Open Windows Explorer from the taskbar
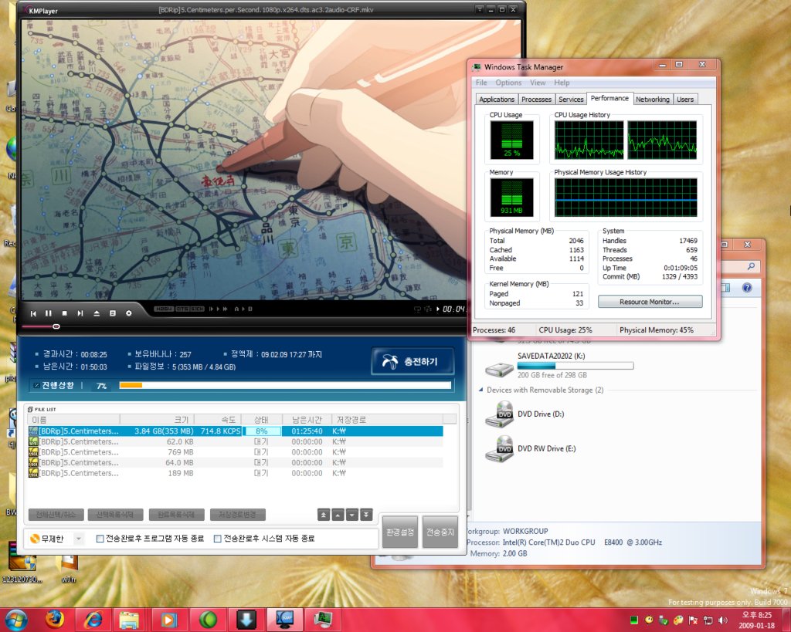The width and height of the screenshot is (791, 632). [x=130, y=620]
